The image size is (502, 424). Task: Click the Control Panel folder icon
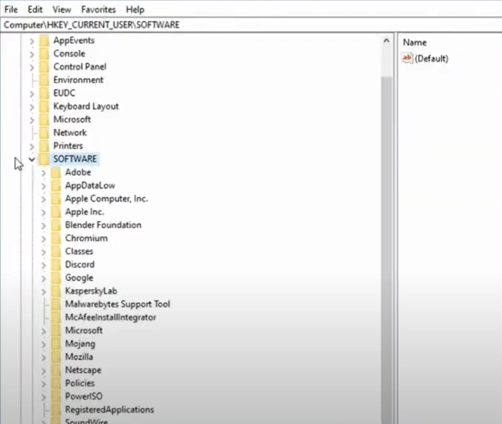pos(44,67)
